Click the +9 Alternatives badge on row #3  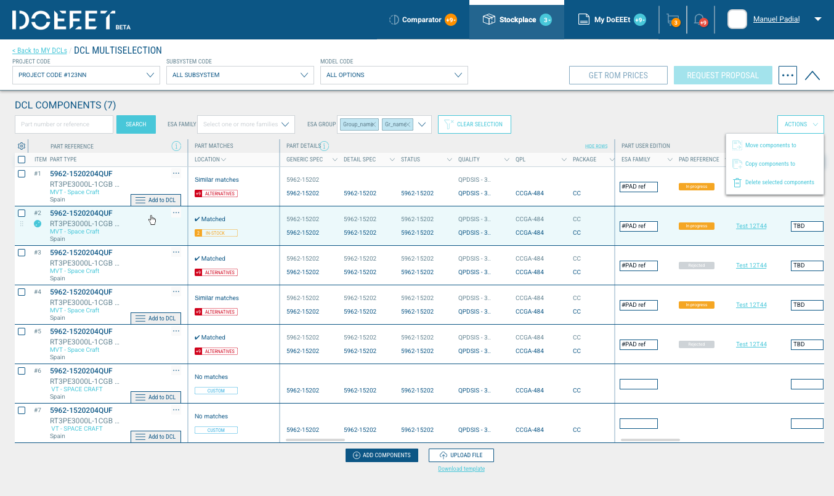click(216, 272)
